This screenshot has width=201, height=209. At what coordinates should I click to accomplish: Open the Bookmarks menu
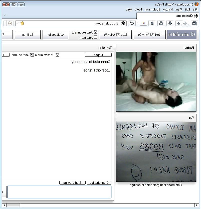[x=153, y=9]
